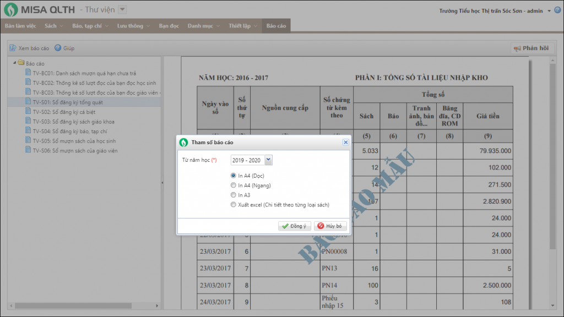Open the Từ năm học dropdown arrow
Viewport: 564px width, 317px height.
click(x=268, y=160)
